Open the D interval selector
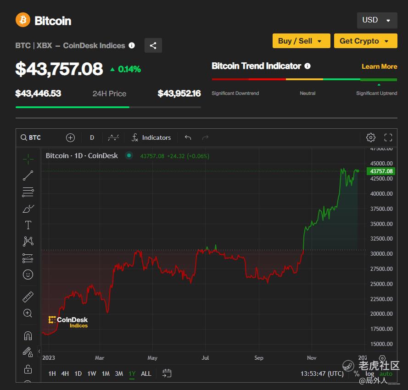 point(92,137)
